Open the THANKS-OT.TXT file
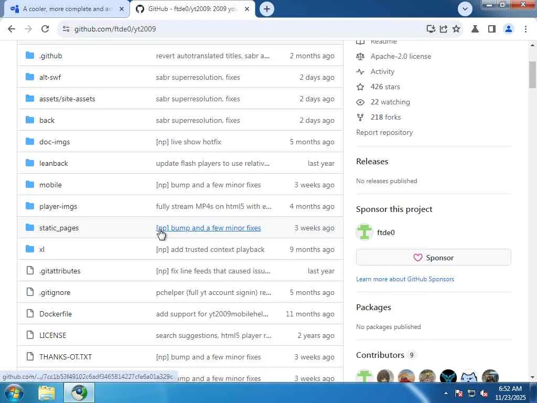The height and width of the screenshot is (403, 537). [66, 357]
